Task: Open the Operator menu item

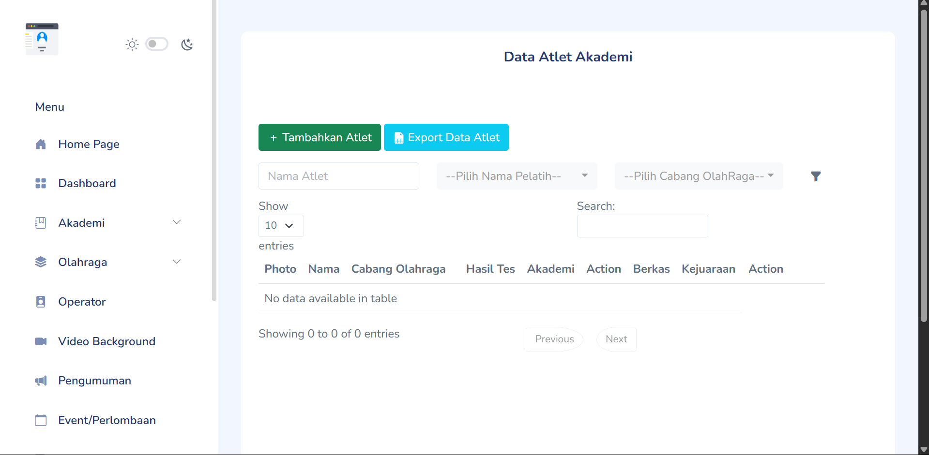Action: click(82, 302)
